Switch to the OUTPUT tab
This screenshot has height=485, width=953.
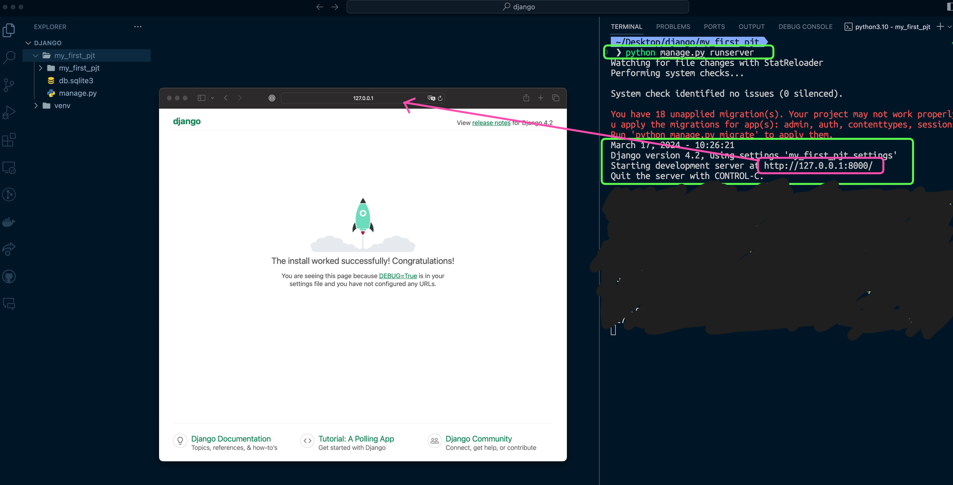(x=752, y=27)
